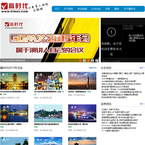The image size is (145, 145).
Task: Open the PPT资料 navigation item
Action: [x=68, y=9]
